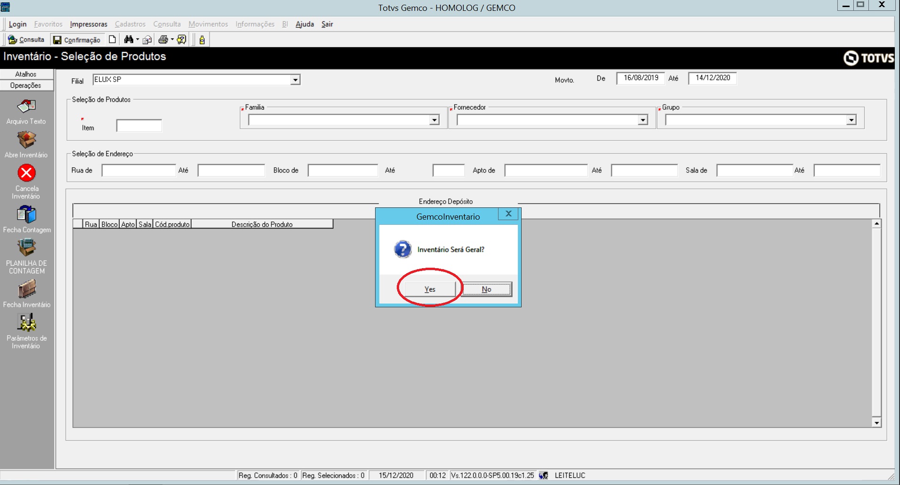The image size is (900, 485).
Task: Click the Família dropdown text field
Action: (x=339, y=120)
